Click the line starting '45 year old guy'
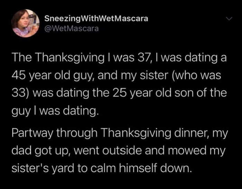This screenshot has width=242, height=189. pyautogui.click(x=117, y=76)
